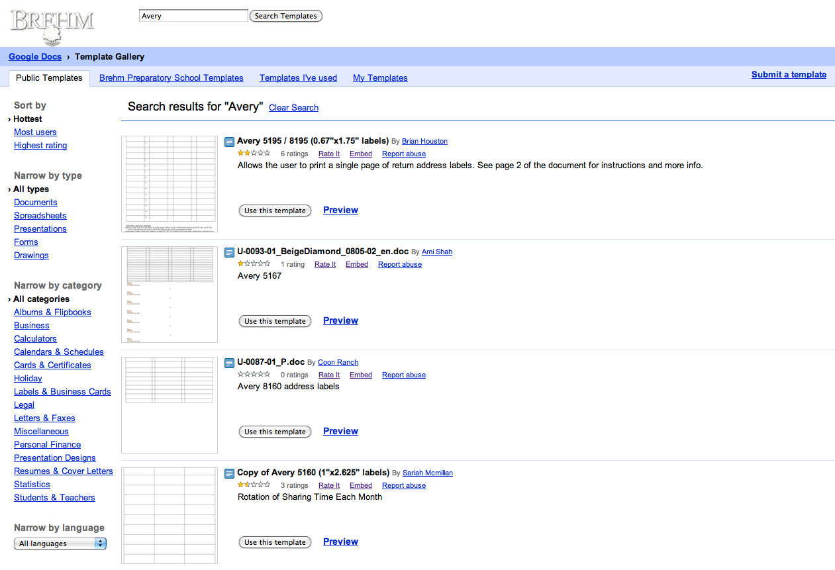
Task: Click document icon beside U-0087-01_P.doc
Action: coord(229,363)
